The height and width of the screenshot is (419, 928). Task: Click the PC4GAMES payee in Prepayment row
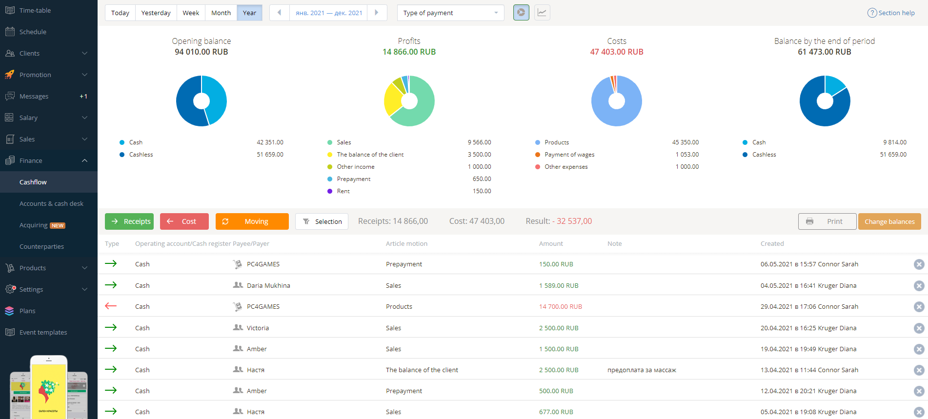point(263,264)
